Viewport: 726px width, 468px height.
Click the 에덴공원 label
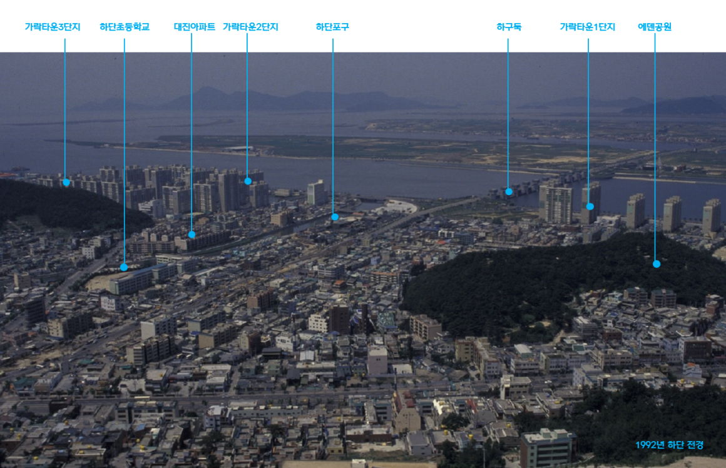pyautogui.click(x=654, y=27)
